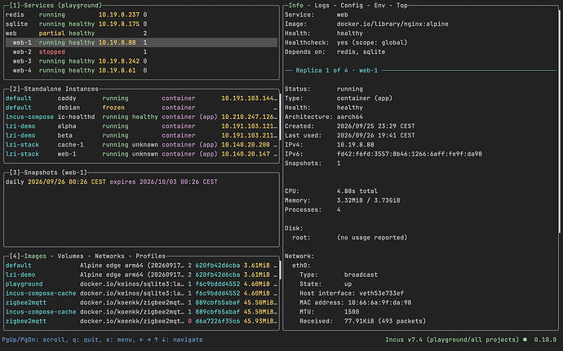Click the arrow keys navigate hint
563x351 pixels.
click(171, 340)
